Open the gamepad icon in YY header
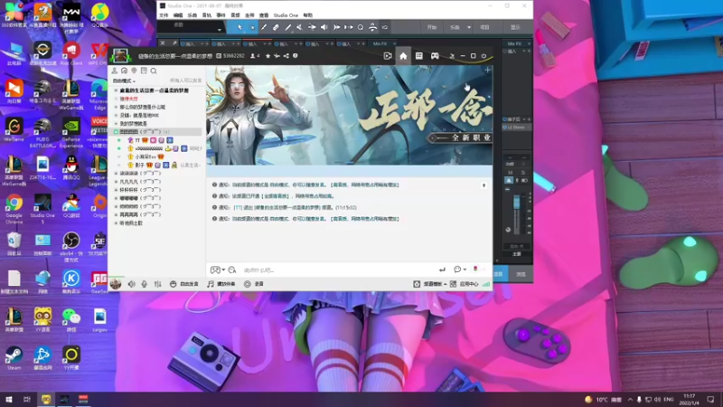This screenshot has height=407, width=723. [435, 56]
